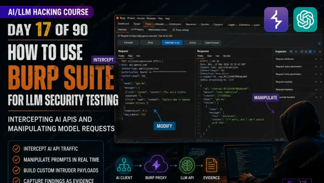324x183 pixels.
Task: Switch to the Collaborator tab
Action: (175, 24)
